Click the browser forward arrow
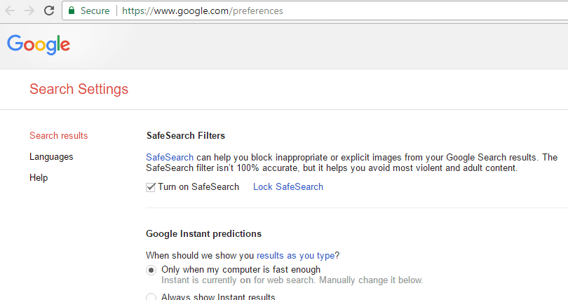This screenshot has width=568, height=300. coord(29,11)
